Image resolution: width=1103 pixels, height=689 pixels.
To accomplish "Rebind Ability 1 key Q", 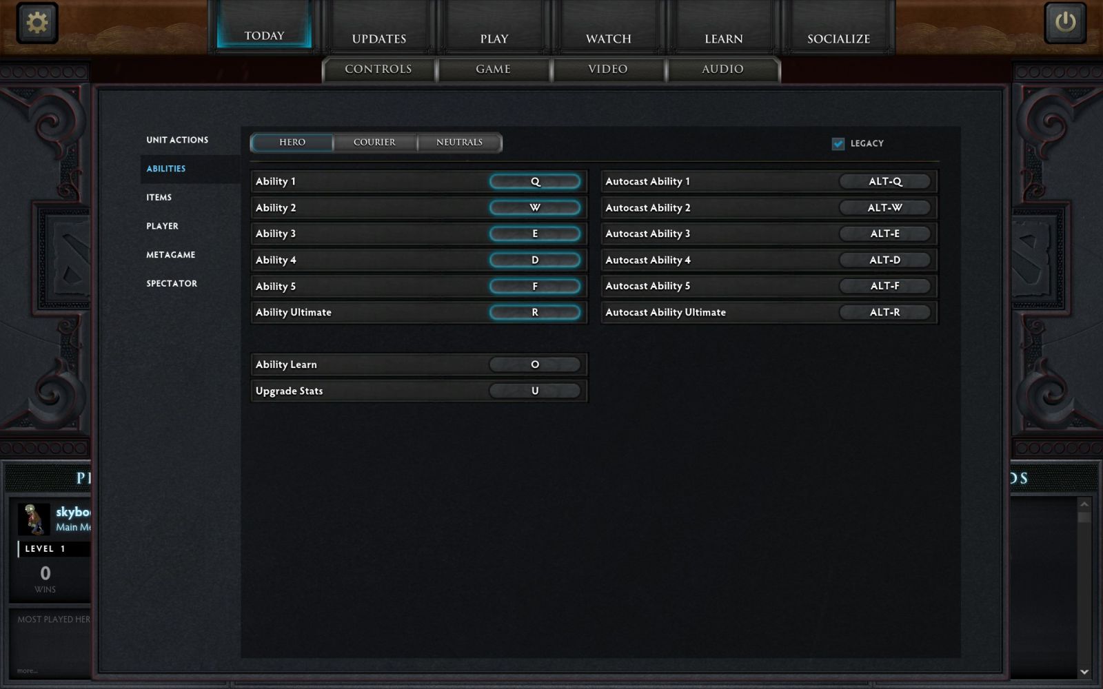I will [535, 182].
